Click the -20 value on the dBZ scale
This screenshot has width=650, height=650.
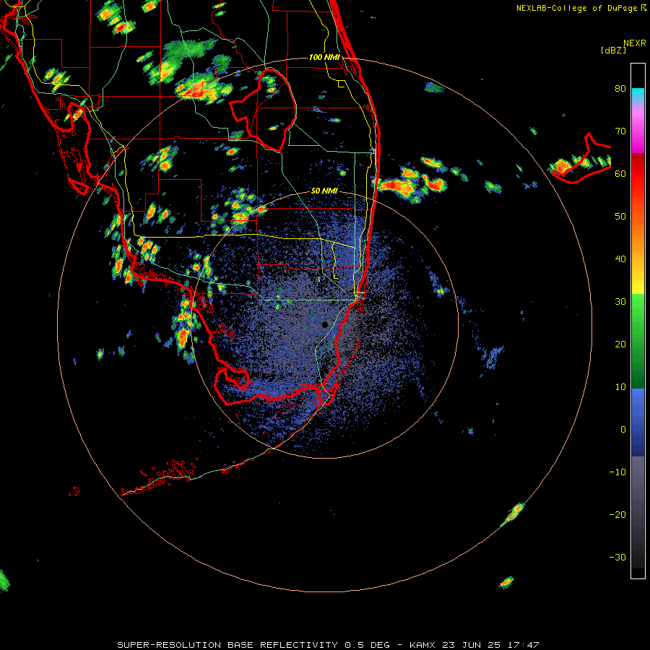click(x=617, y=514)
